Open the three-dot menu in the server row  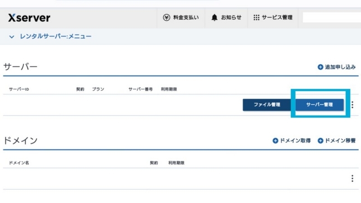[352, 105]
